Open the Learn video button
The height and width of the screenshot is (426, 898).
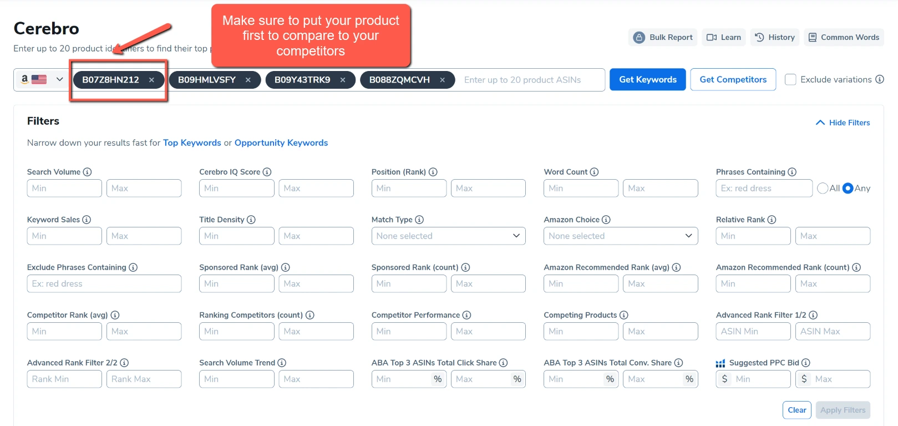(x=724, y=37)
